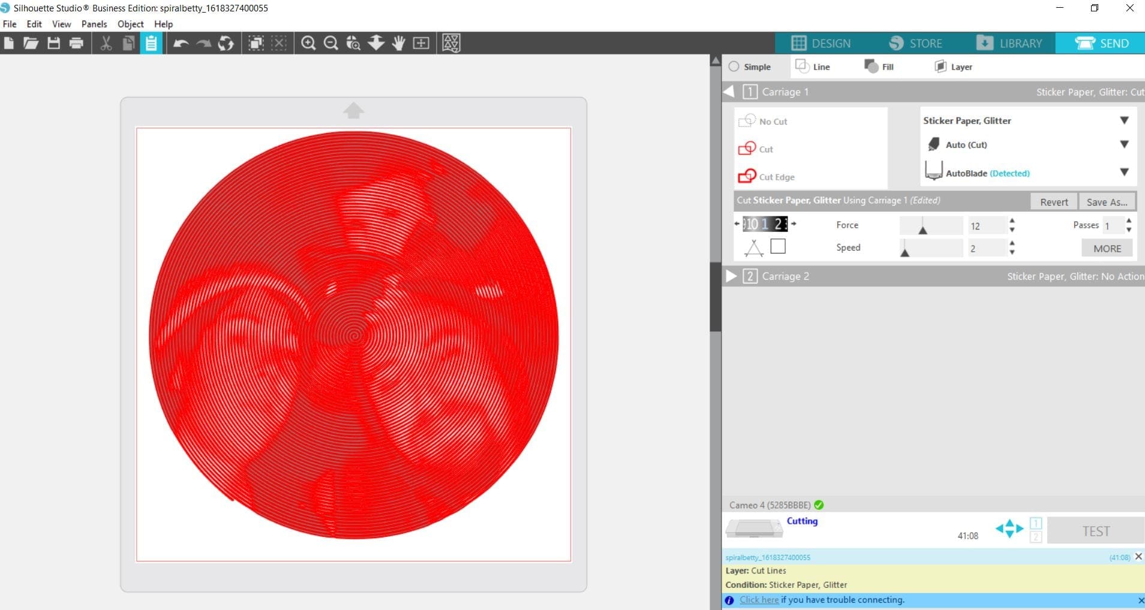This screenshot has height=610, width=1145.
Task: Cut selection with the scissors icon
Action: [x=106, y=43]
